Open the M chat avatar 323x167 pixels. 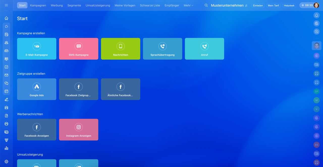pos(316,100)
